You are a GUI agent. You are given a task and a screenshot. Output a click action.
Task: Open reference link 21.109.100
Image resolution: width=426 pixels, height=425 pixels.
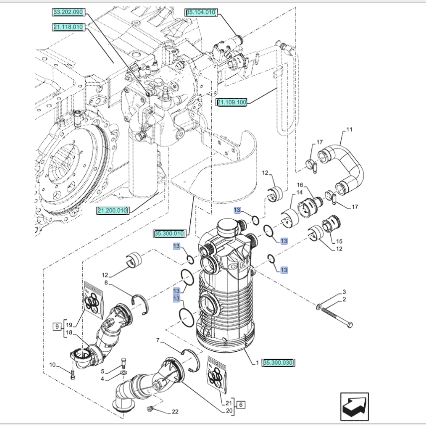[232, 103]
